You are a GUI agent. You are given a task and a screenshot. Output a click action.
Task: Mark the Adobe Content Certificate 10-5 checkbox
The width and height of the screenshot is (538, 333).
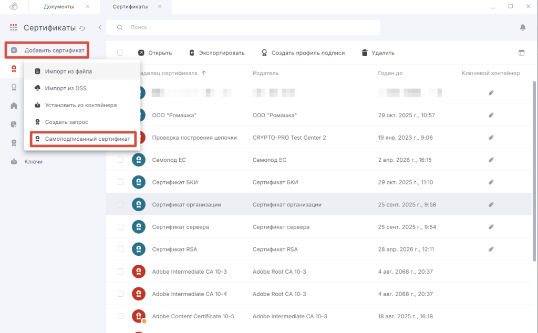point(120,316)
